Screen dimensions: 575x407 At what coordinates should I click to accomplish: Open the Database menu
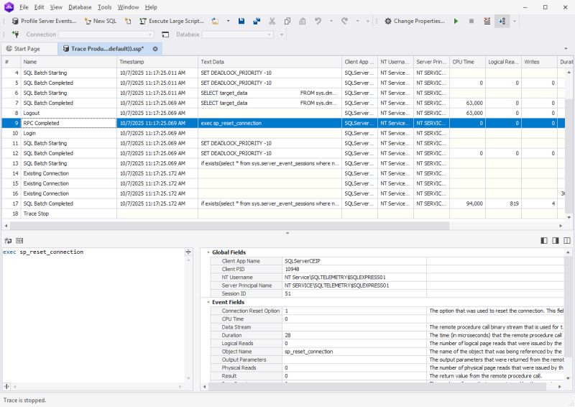(x=80, y=7)
